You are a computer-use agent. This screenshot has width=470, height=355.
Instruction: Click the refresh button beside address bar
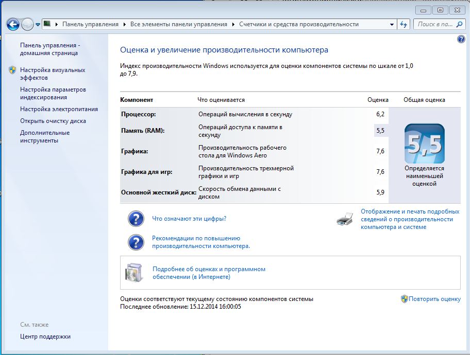pyautogui.click(x=404, y=24)
